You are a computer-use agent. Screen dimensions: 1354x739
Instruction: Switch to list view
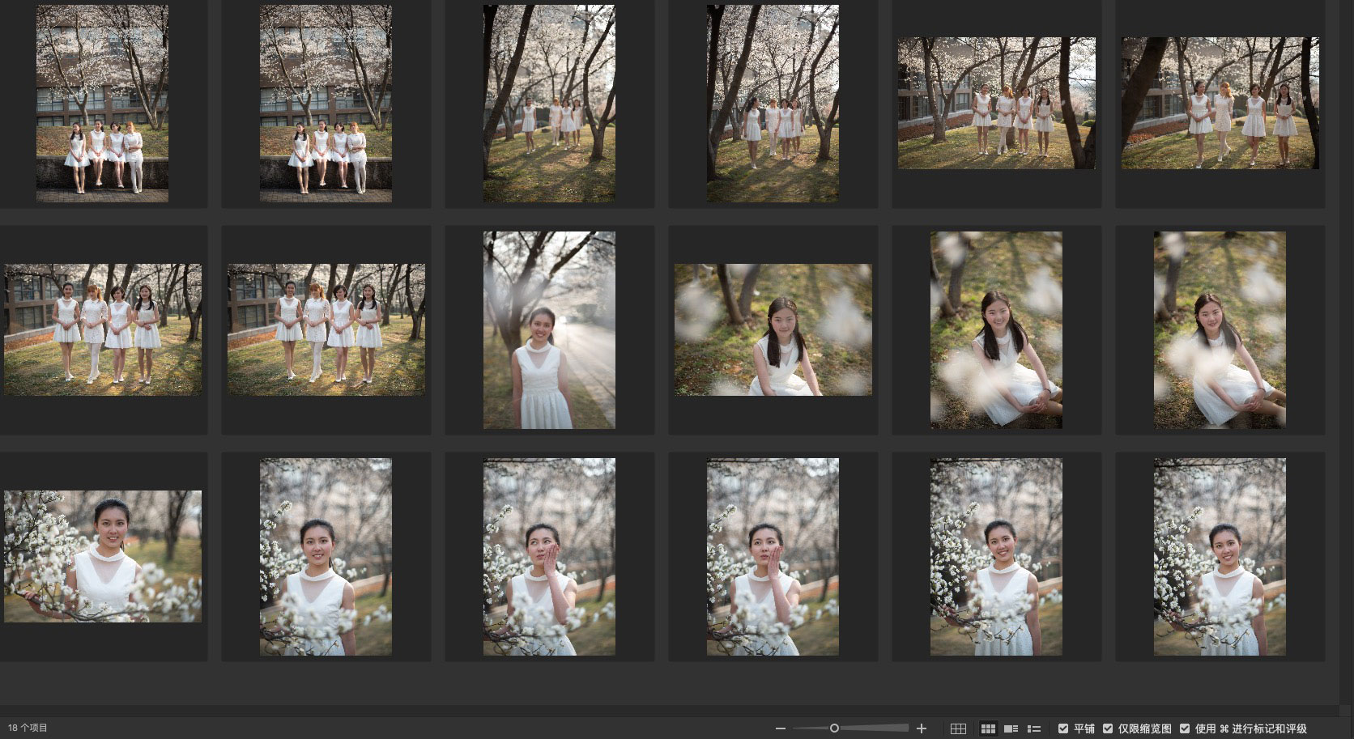1034,728
